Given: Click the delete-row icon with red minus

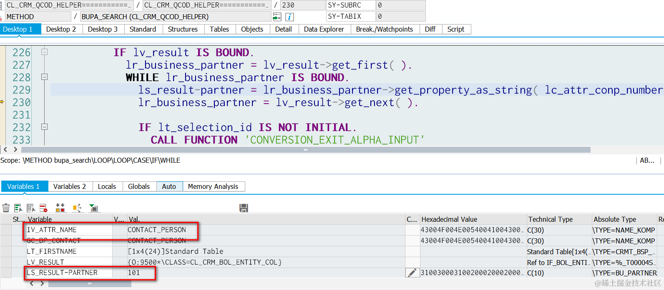Looking at the screenshot, I should pos(43,208).
